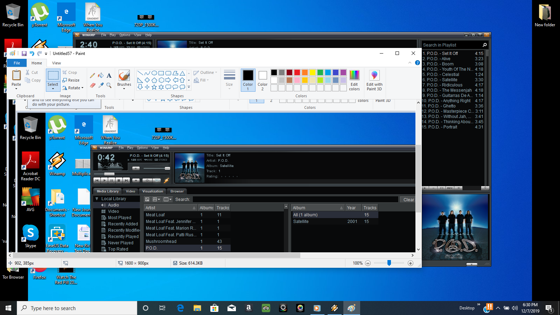The width and height of the screenshot is (560, 315).
Task: Click the Cut button
Action: coord(31,72)
